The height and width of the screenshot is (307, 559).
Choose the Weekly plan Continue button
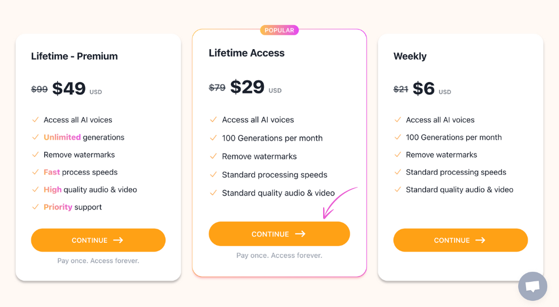(x=460, y=240)
